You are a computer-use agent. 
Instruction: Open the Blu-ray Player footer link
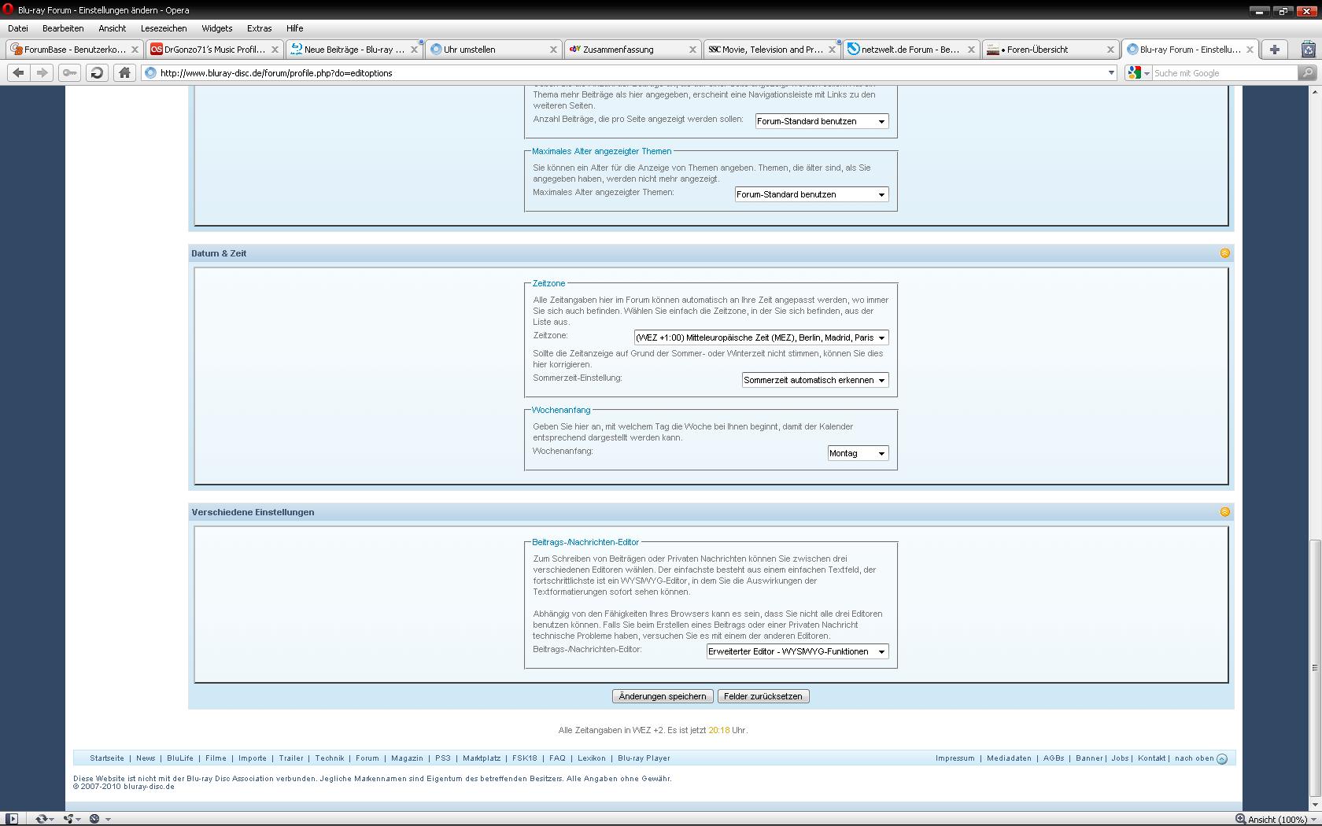click(644, 758)
